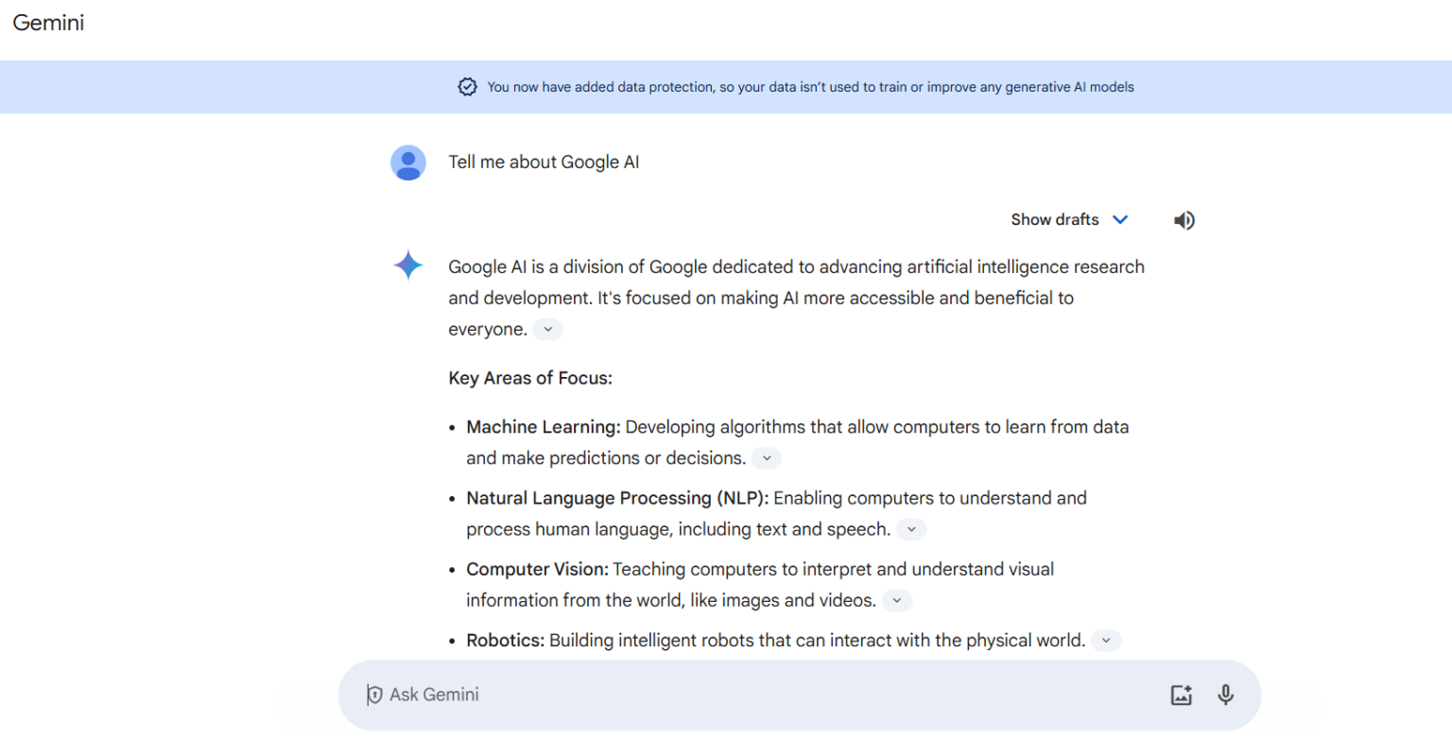Click the Ask Gemini input field
This screenshot has height=738, width=1452.
[x=756, y=695]
